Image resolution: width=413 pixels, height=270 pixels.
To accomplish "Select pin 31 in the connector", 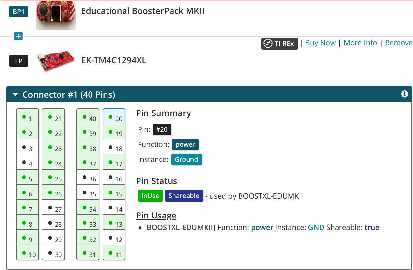I will (88, 252).
